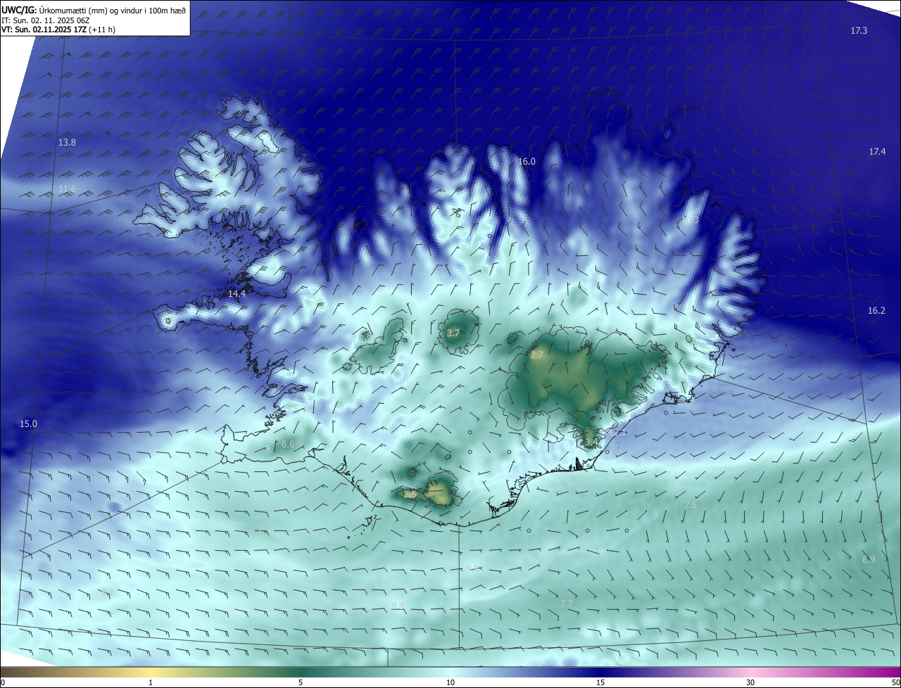Click the 14.4 value label
The height and width of the screenshot is (688, 901).
[x=237, y=294]
